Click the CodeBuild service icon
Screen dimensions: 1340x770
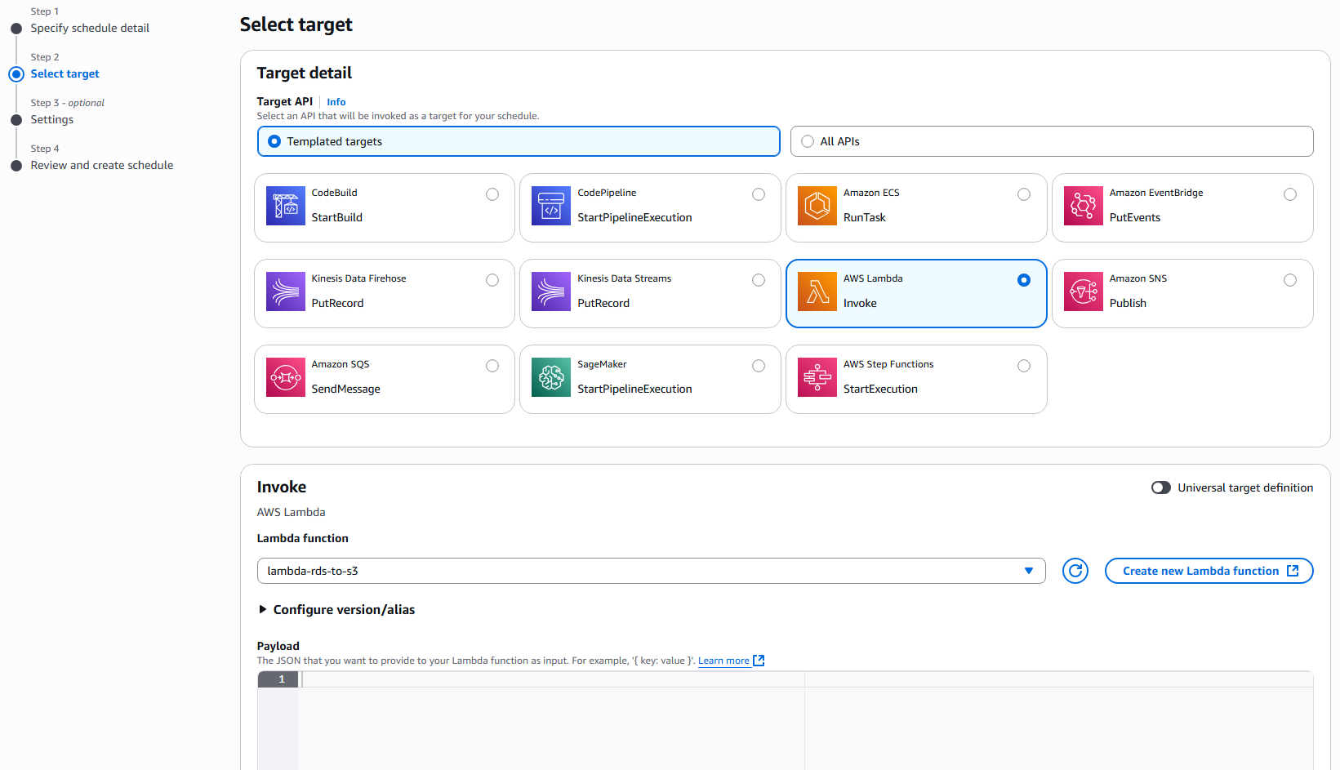[286, 206]
